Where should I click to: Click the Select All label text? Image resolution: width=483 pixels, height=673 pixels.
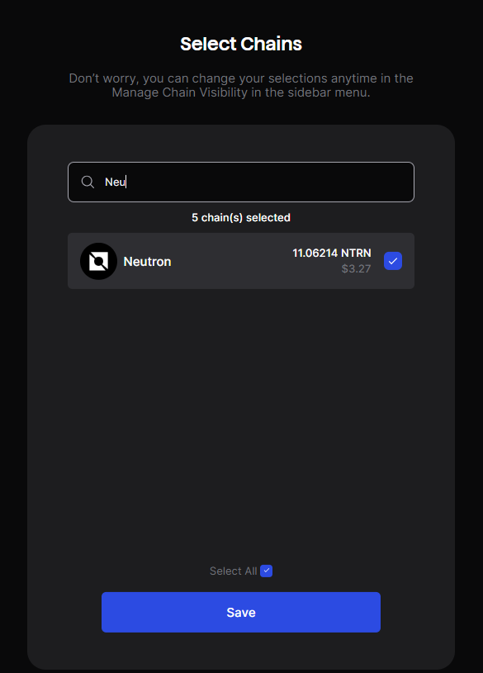point(233,571)
